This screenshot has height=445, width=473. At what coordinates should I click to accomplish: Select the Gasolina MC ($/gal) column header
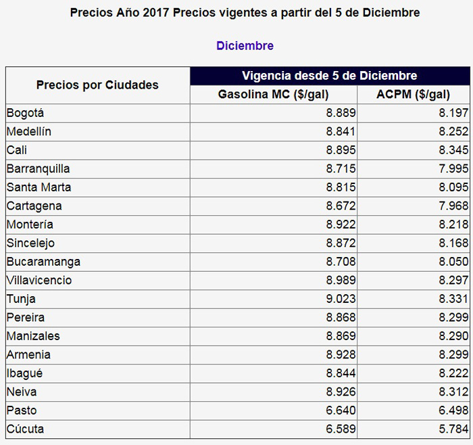pyautogui.click(x=273, y=94)
